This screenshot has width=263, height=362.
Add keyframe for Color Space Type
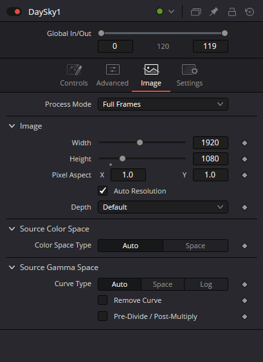tap(244, 246)
